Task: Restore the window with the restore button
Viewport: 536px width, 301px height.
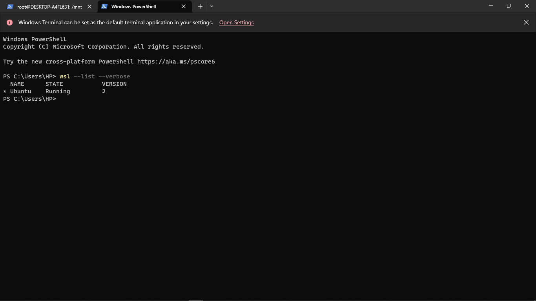Action: [x=509, y=6]
